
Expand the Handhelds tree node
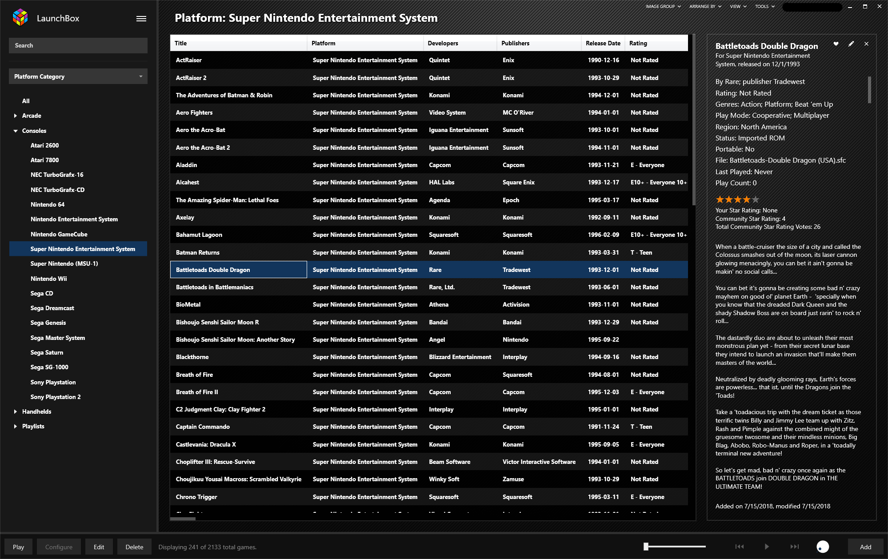[x=16, y=411]
